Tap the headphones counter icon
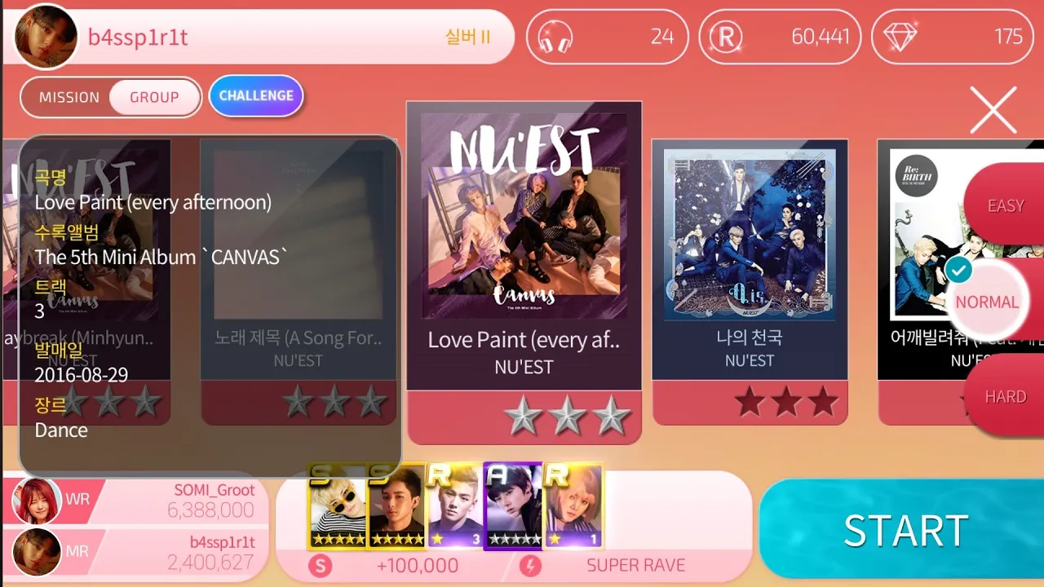Image resolution: width=1044 pixels, height=587 pixels. [x=555, y=37]
